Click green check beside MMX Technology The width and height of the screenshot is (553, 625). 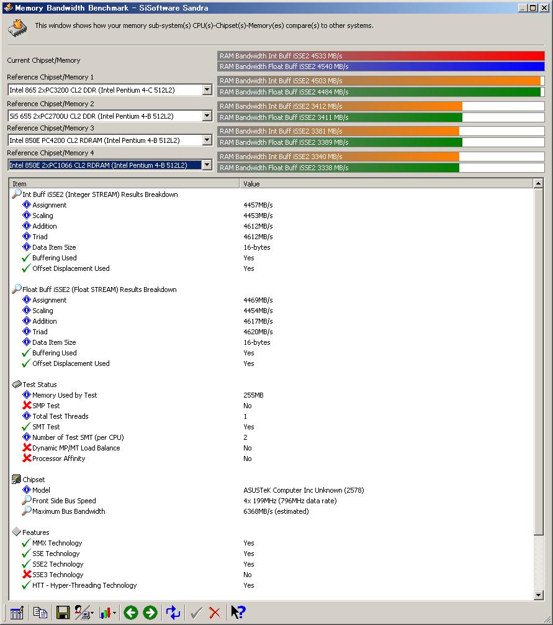[x=26, y=543]
